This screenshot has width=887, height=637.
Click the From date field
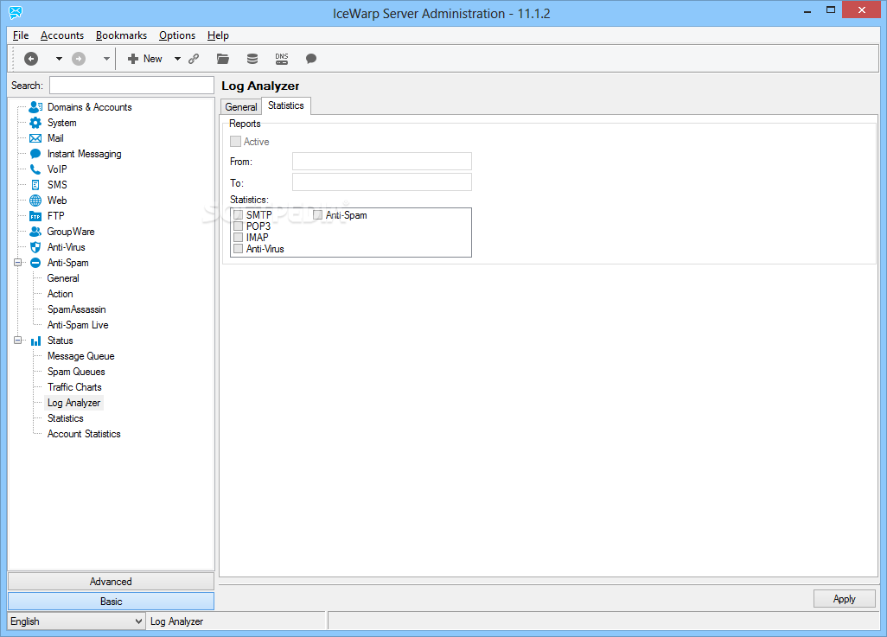pos(382,162)
